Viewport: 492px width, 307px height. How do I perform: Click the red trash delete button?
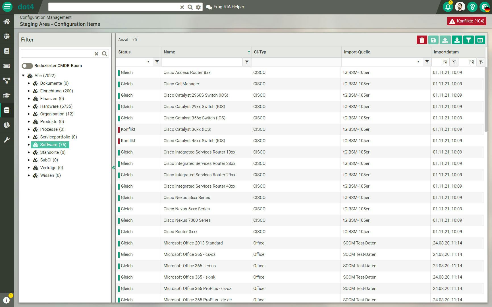(422, 40)
